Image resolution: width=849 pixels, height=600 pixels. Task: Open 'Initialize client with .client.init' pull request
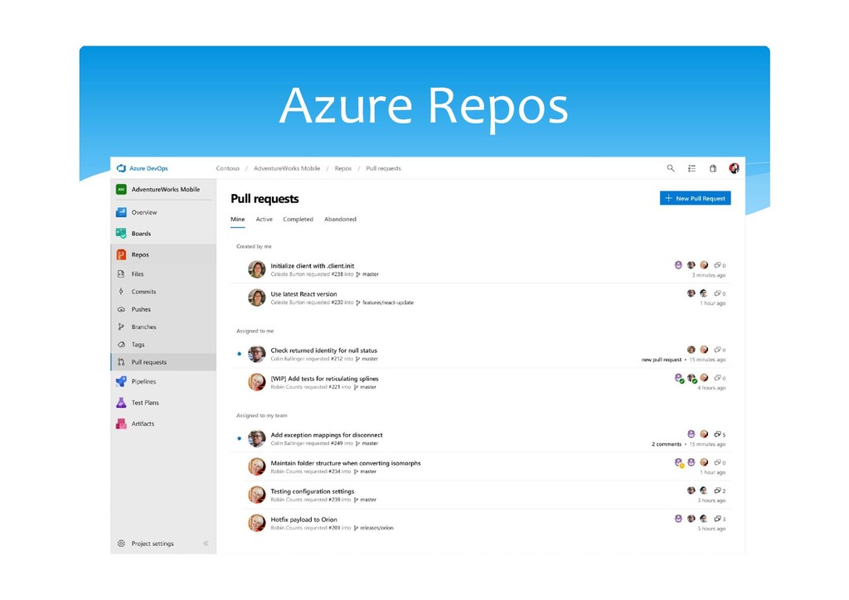[313, 266]
